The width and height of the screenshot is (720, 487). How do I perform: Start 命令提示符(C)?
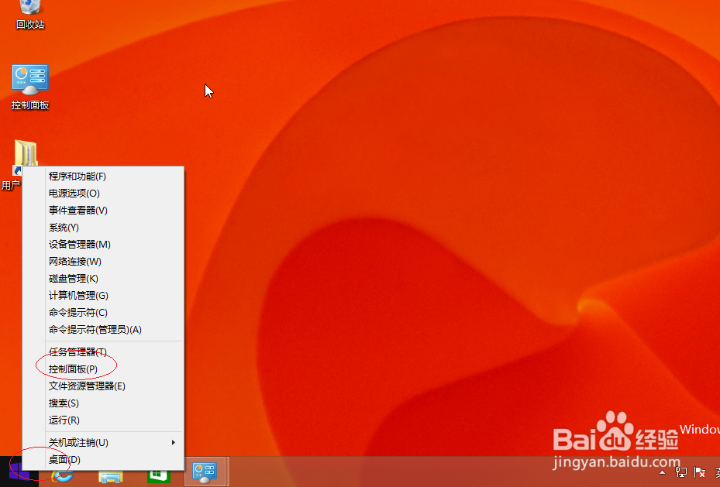[103, 312]
